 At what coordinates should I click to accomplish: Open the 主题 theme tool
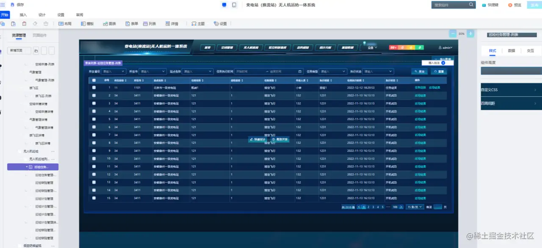[198, 24]
